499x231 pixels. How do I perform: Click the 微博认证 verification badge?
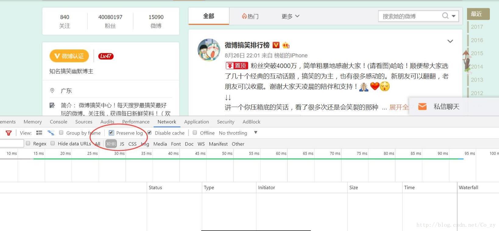69,56
